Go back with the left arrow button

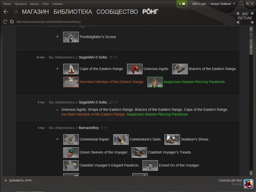coord(6,11)
